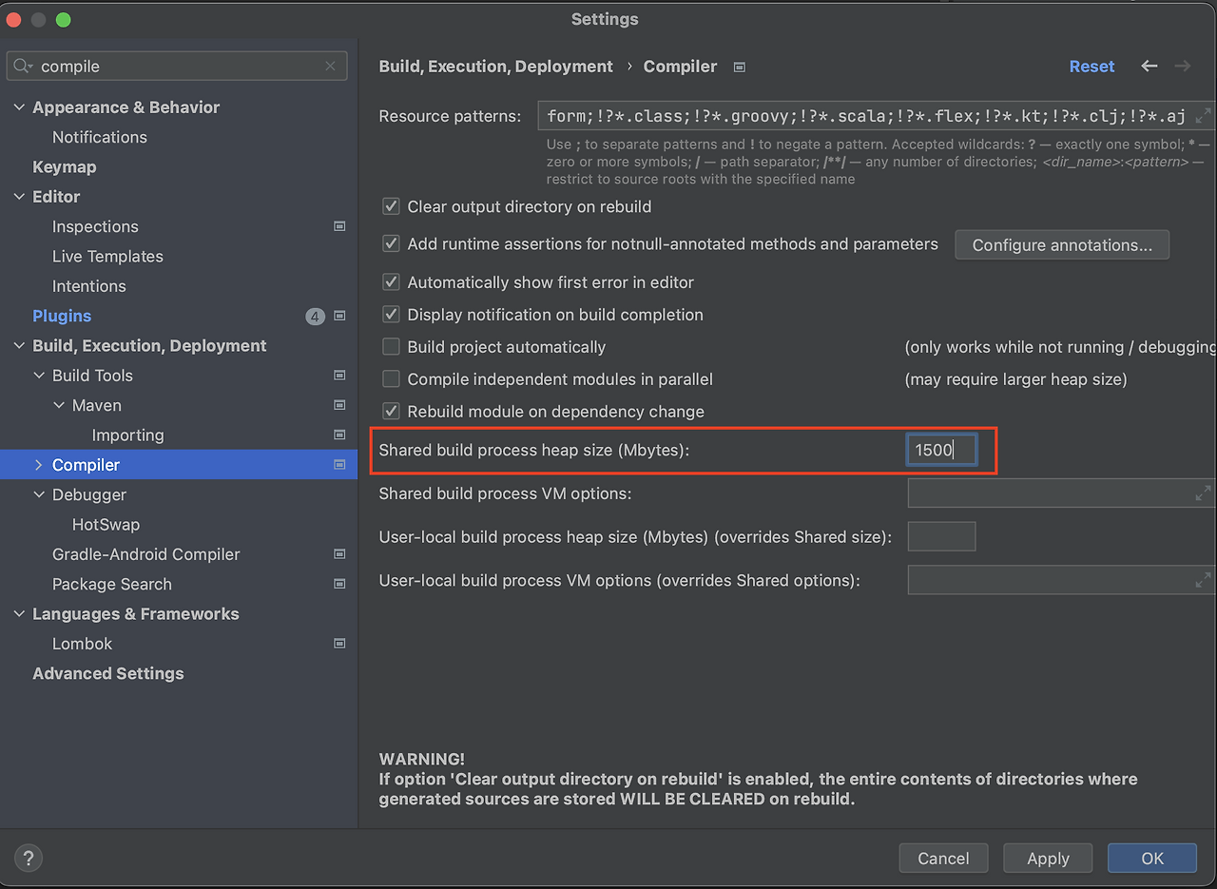Click the forward navigation arrow
This screenshot has width=1217, height=889.
[1182, 67]
